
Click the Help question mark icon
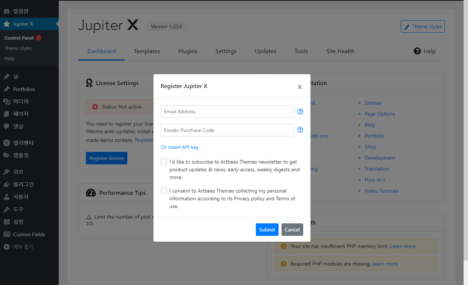[x=417, y=51]
